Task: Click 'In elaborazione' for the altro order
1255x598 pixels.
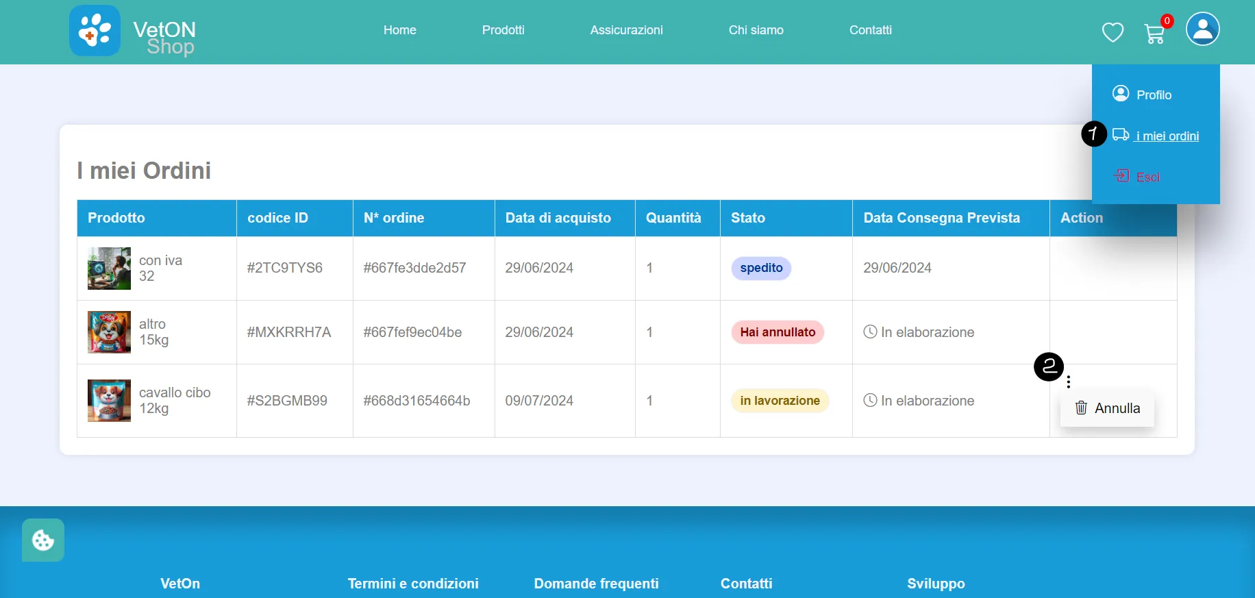Action: [x=919, y=332]
